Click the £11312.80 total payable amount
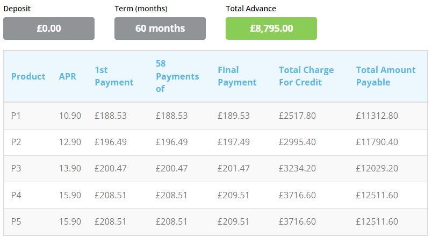The image size is (439, 244). (377, 116)
